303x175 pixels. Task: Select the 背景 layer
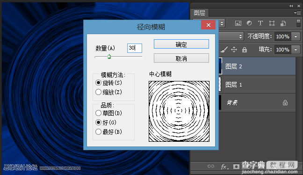tap(257, 102)
